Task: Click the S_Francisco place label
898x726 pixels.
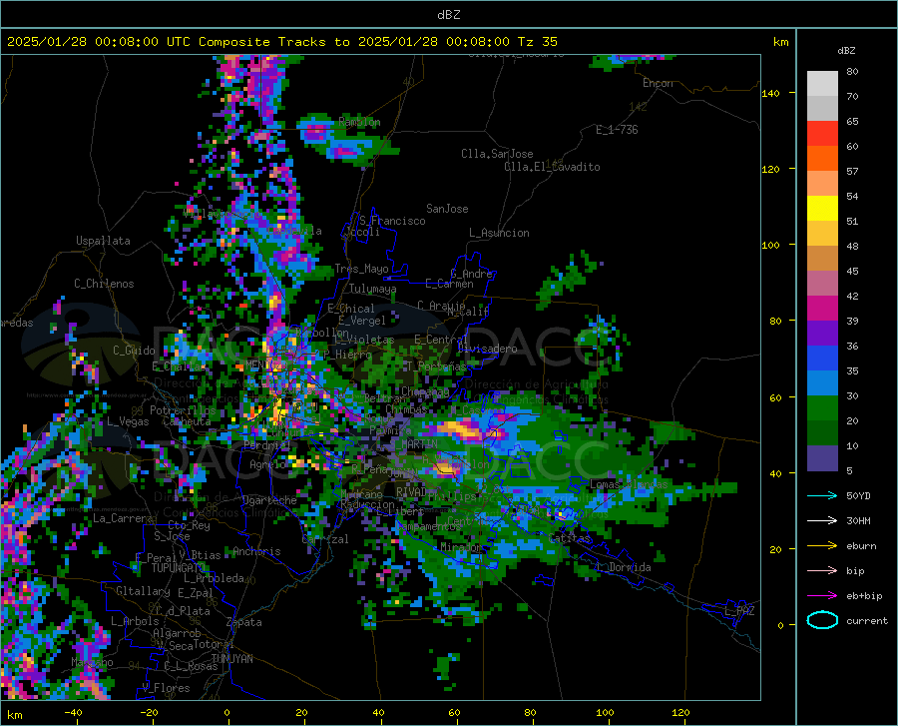Action: (x=392, y=221)
